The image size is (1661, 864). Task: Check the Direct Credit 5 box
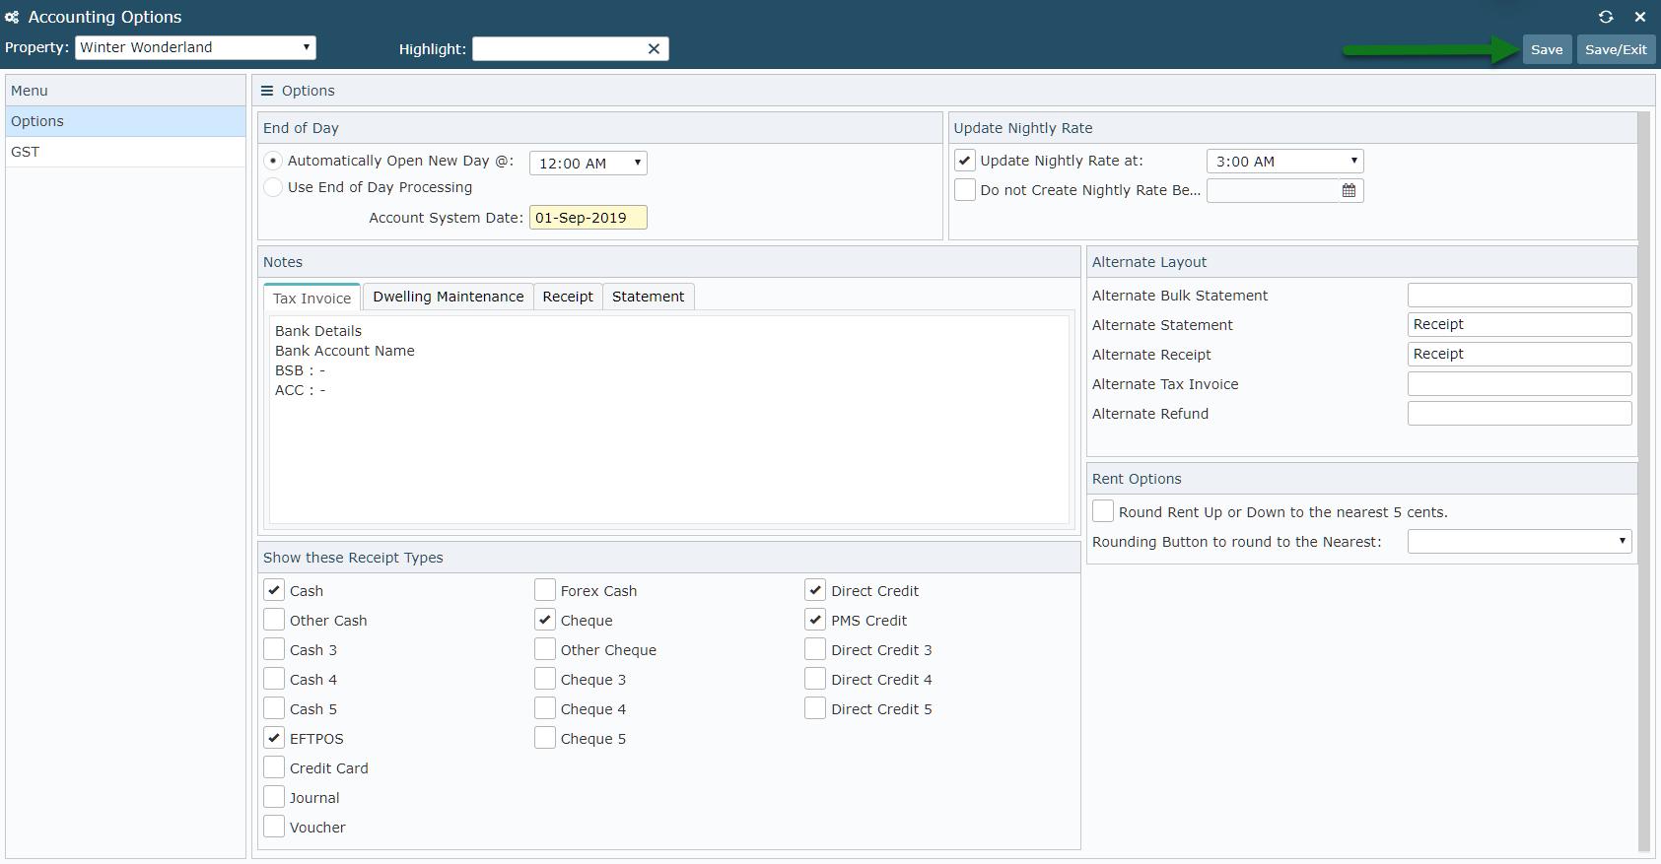pos(815,708)
